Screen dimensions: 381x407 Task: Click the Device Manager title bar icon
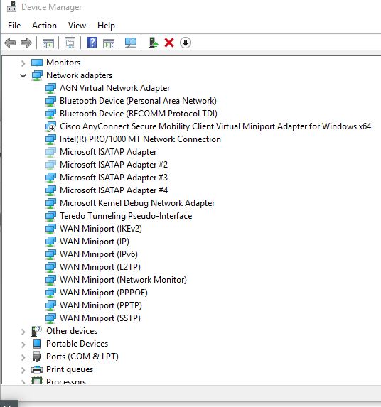[11, 6]
